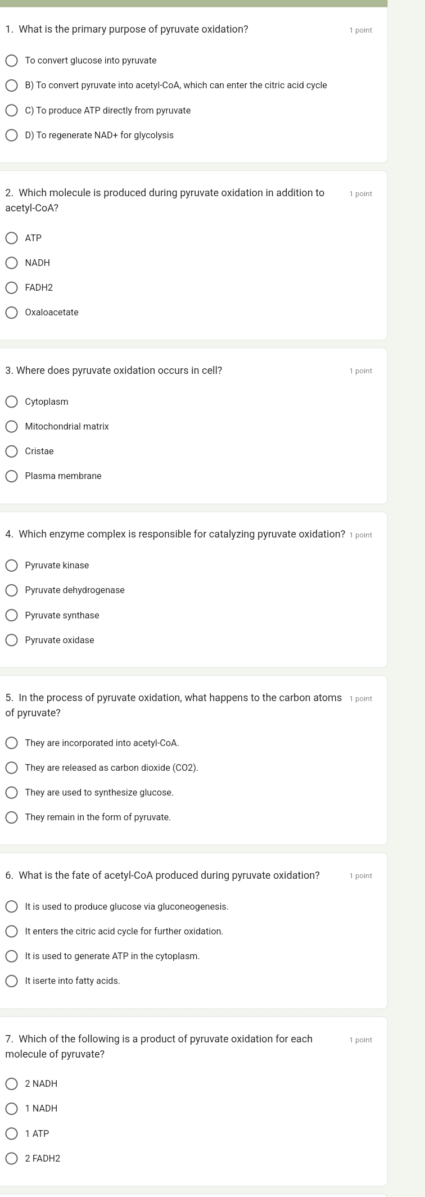
Task: Choose the acetyl-CoA citric acid cycle answer
Action: tap(12, 85)
